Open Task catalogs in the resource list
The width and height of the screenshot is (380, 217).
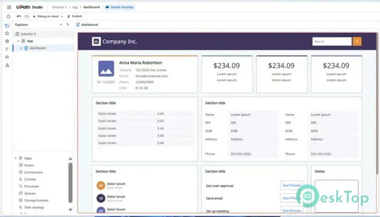[x=34, y=207]
